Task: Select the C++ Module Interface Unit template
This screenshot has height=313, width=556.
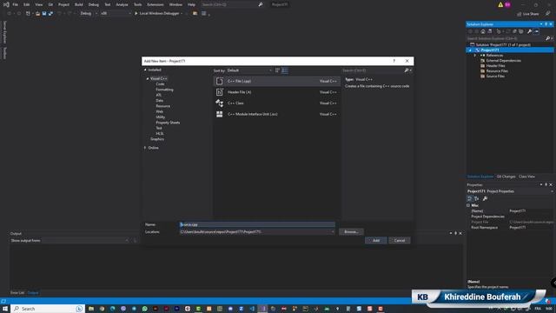Action: click(276, 114)
